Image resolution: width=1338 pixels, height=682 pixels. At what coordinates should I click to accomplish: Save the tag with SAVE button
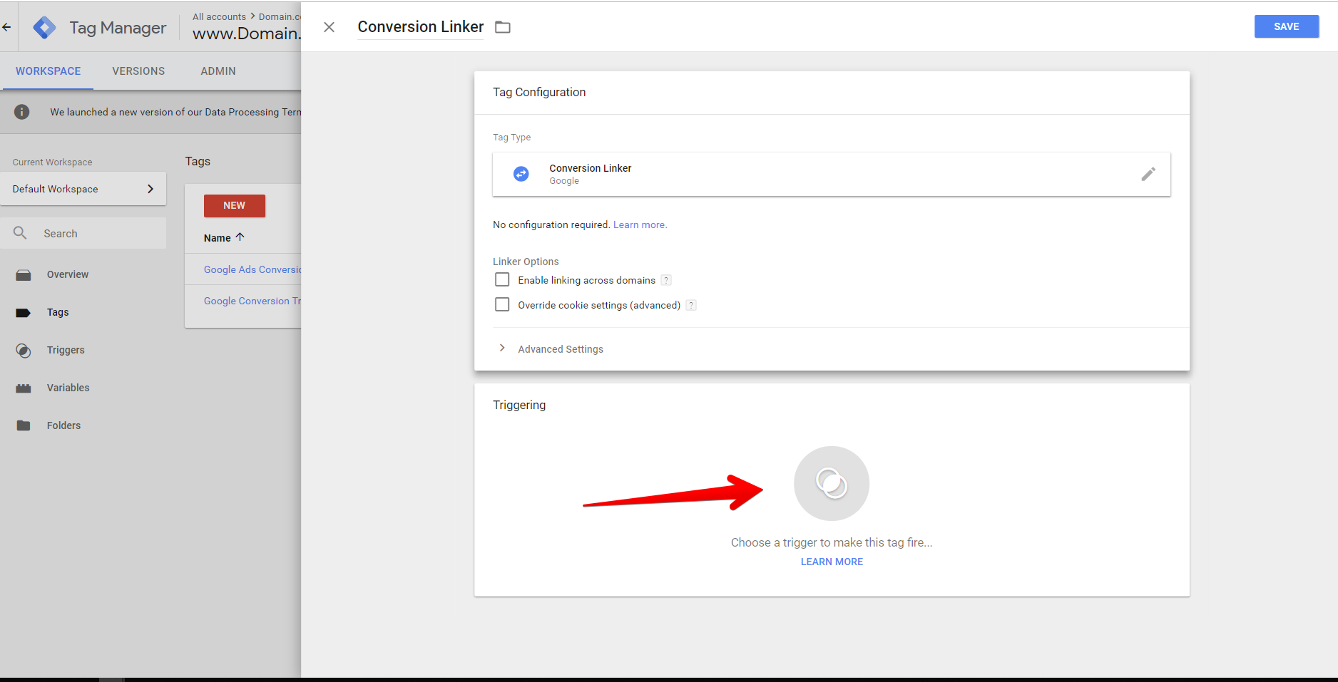1286,26
